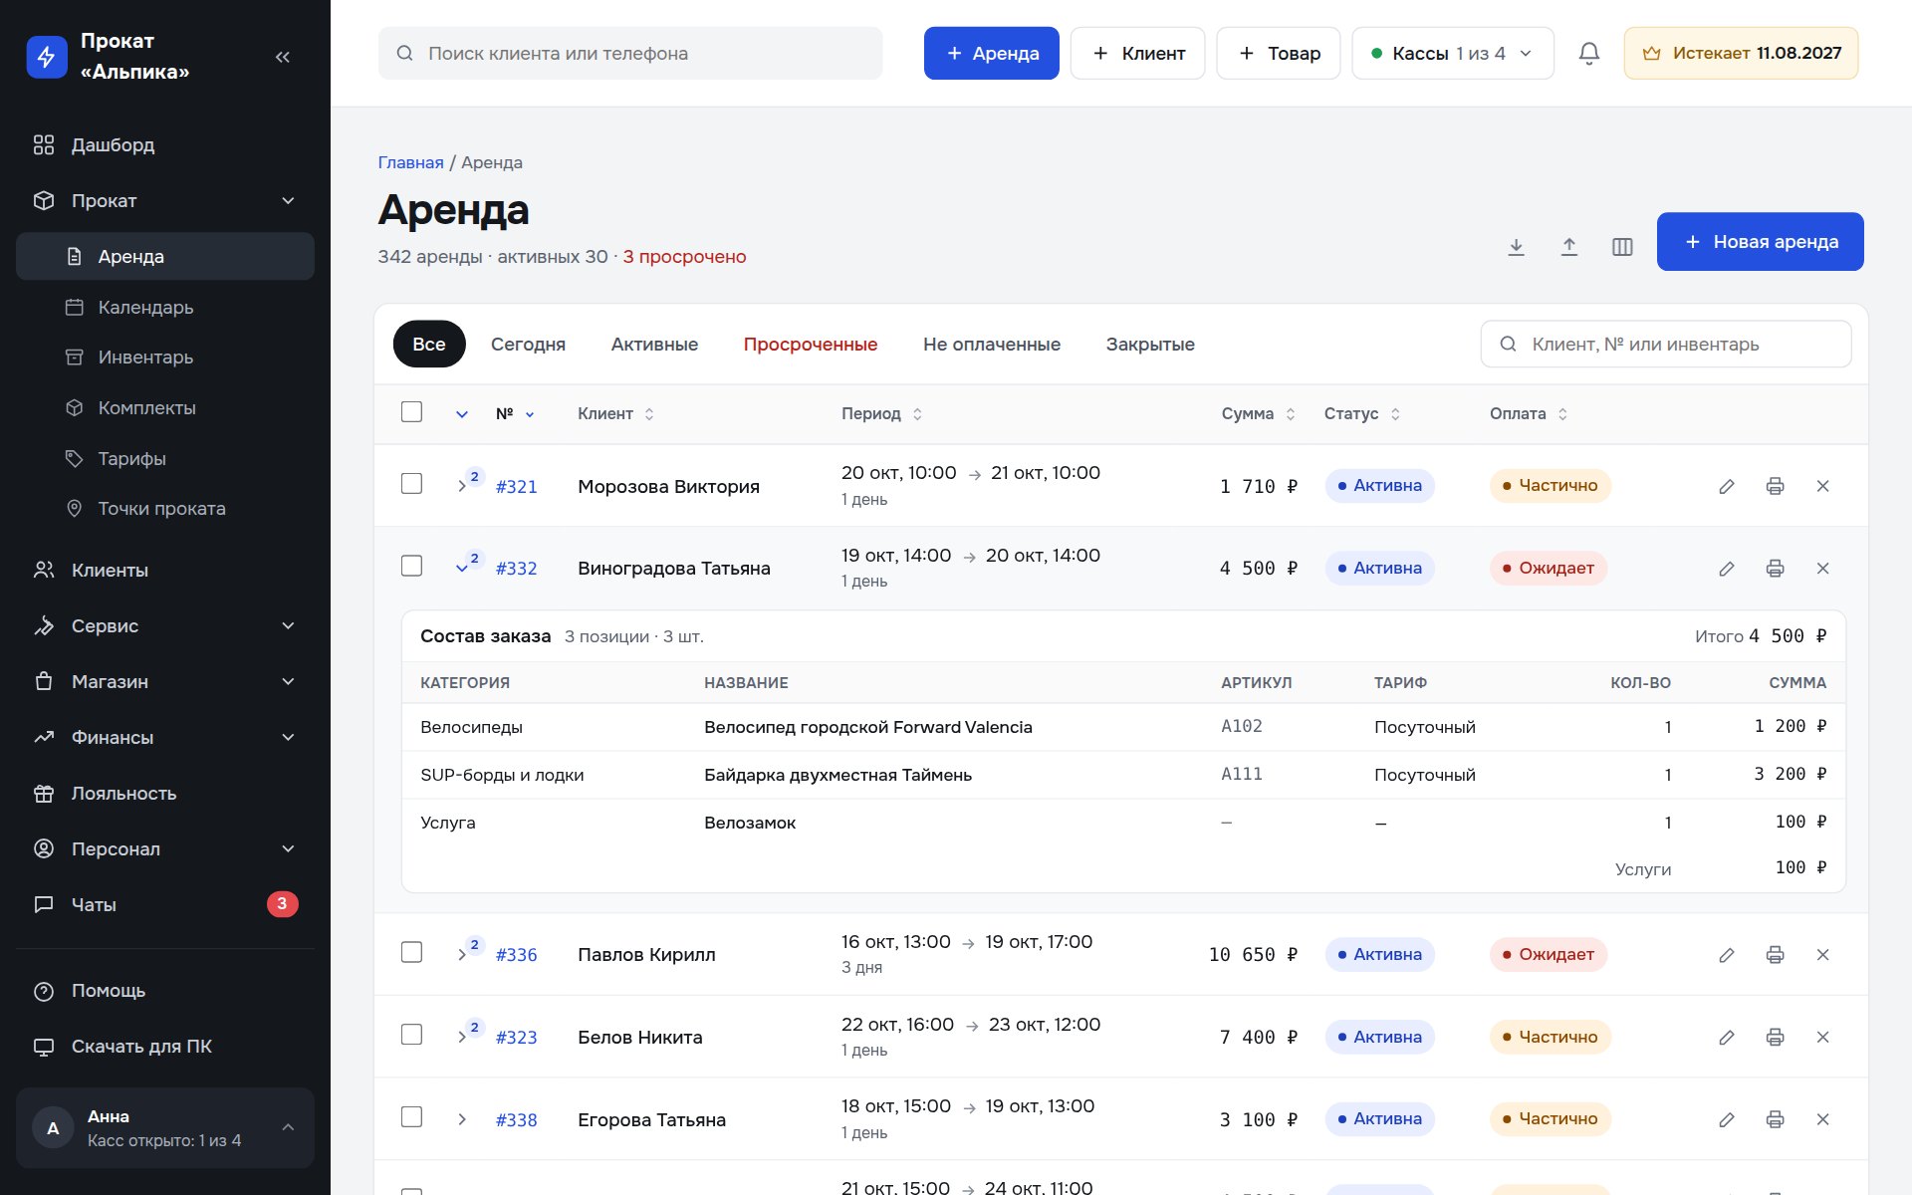
Task: Print rental #336 with printer icon
Action: pyautogui.click(x=1775, y=955)
